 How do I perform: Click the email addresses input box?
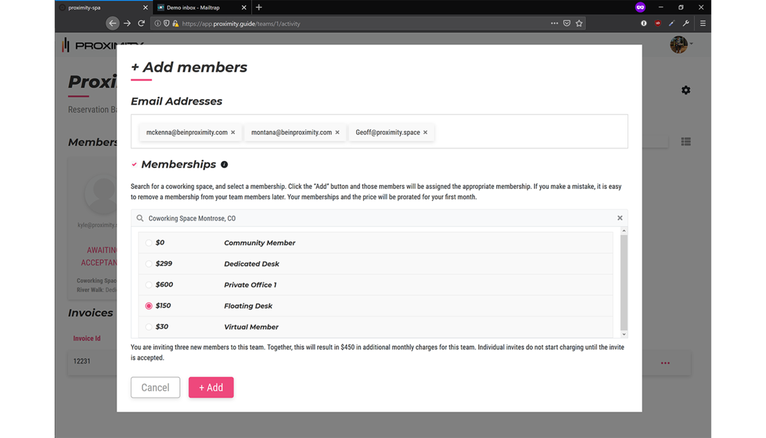[x=379, y=132]
